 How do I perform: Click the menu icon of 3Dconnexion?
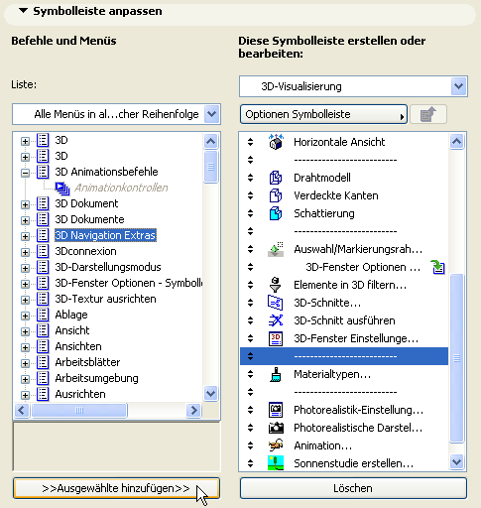pos(43,251)
